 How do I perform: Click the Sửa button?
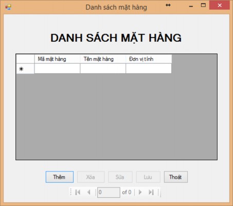click(120, 177)
